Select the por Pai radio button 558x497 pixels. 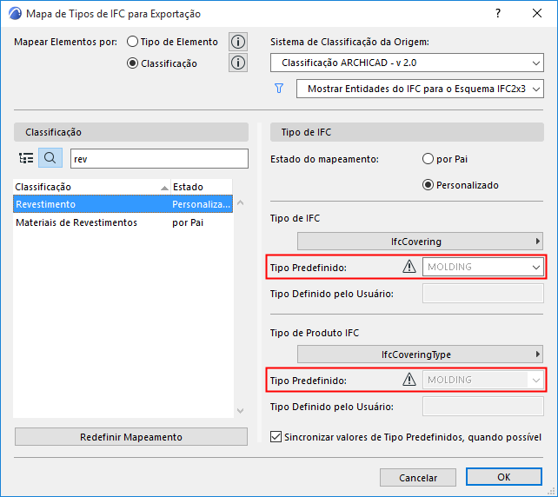click(x=427, y=159)
